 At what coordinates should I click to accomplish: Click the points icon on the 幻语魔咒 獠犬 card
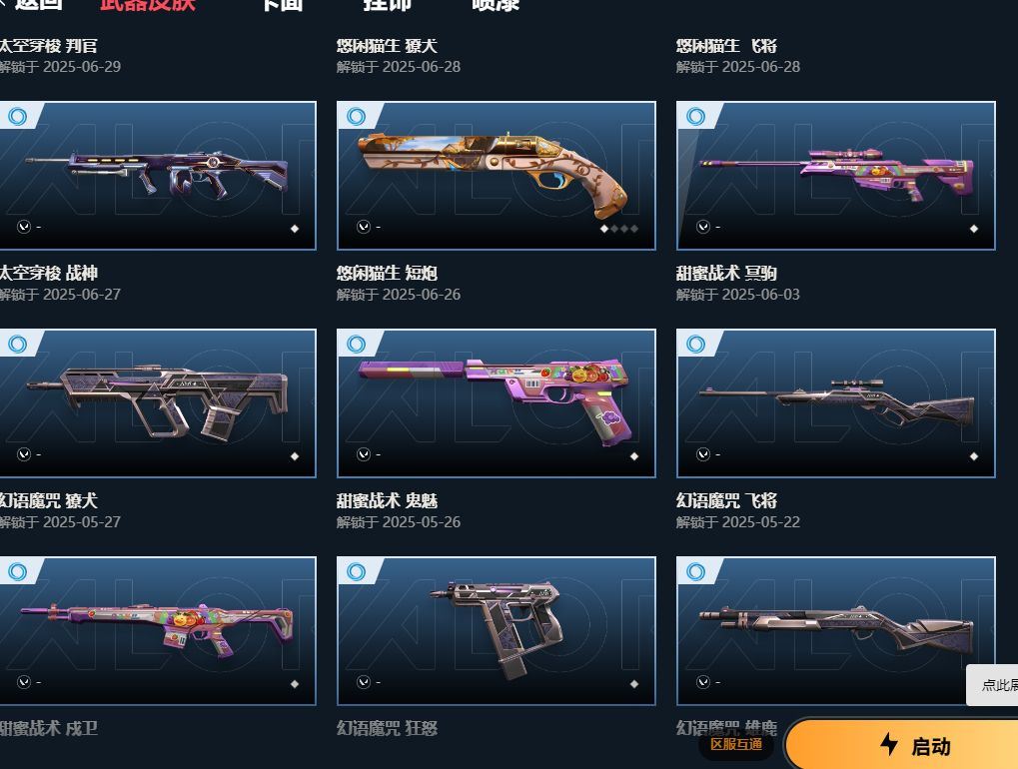24,454
